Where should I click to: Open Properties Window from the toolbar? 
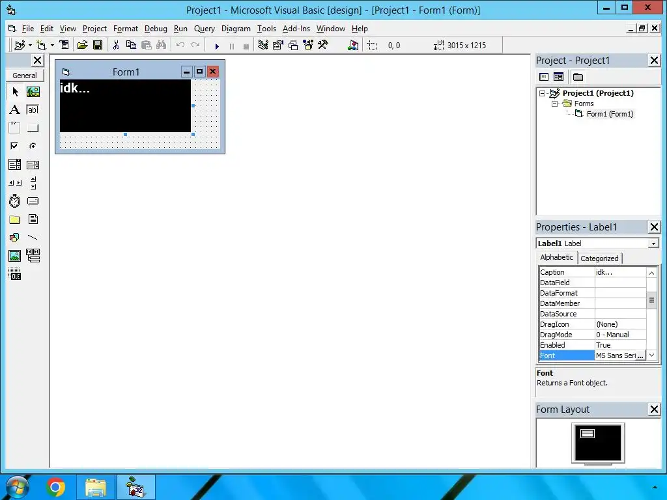tap(277, 45)
